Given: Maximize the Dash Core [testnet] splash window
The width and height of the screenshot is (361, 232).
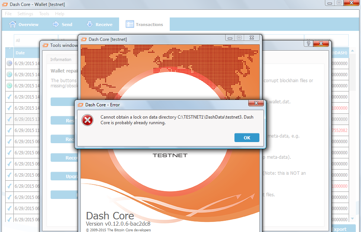Looking at the screenshot, I should pyautogui.click(x=239, y=38).
